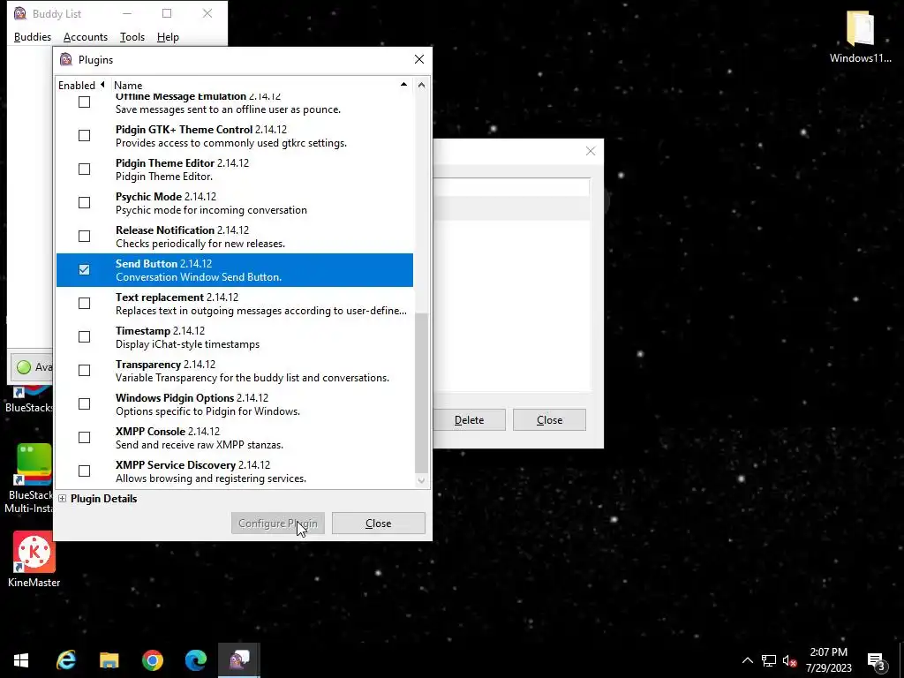This screenshot has height=678, width=904.
Task: Click the network tray icon
Action: click(769, 660)
